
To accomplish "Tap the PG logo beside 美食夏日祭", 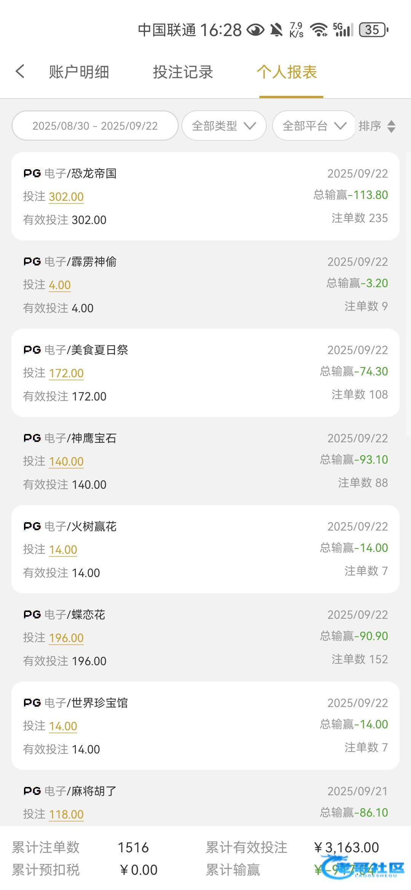I will 32,350.
